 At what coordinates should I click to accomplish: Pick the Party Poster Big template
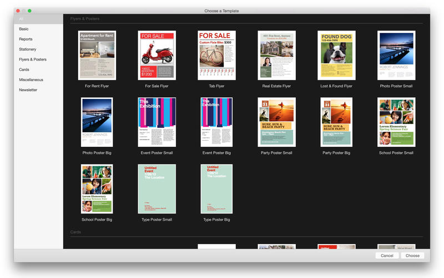(336, 122)
